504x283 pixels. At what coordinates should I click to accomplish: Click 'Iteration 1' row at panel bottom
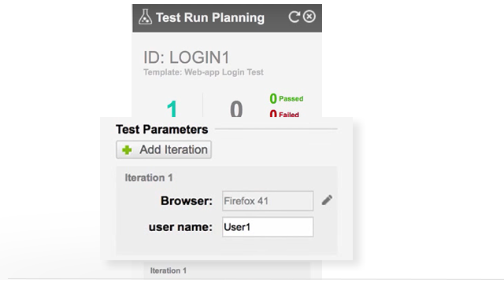[169, 270]
